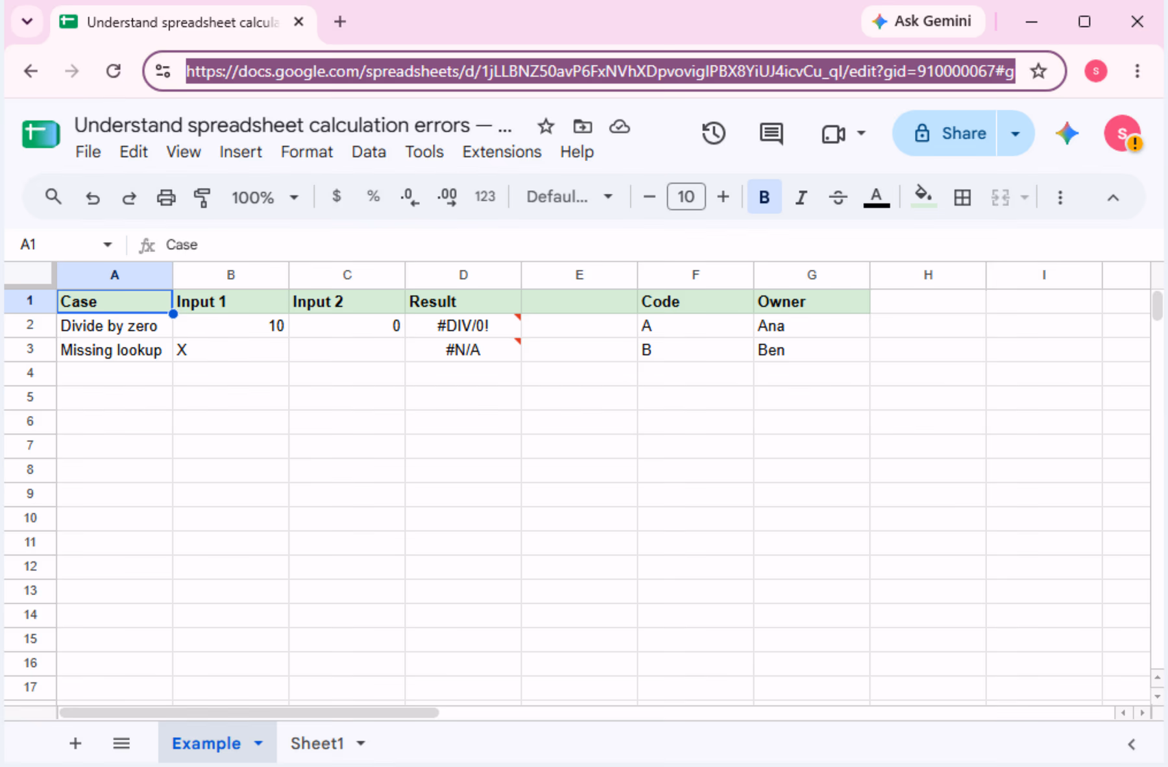Toggle italic formatting button
The image size is (1168, 767).
coord(801,197)
